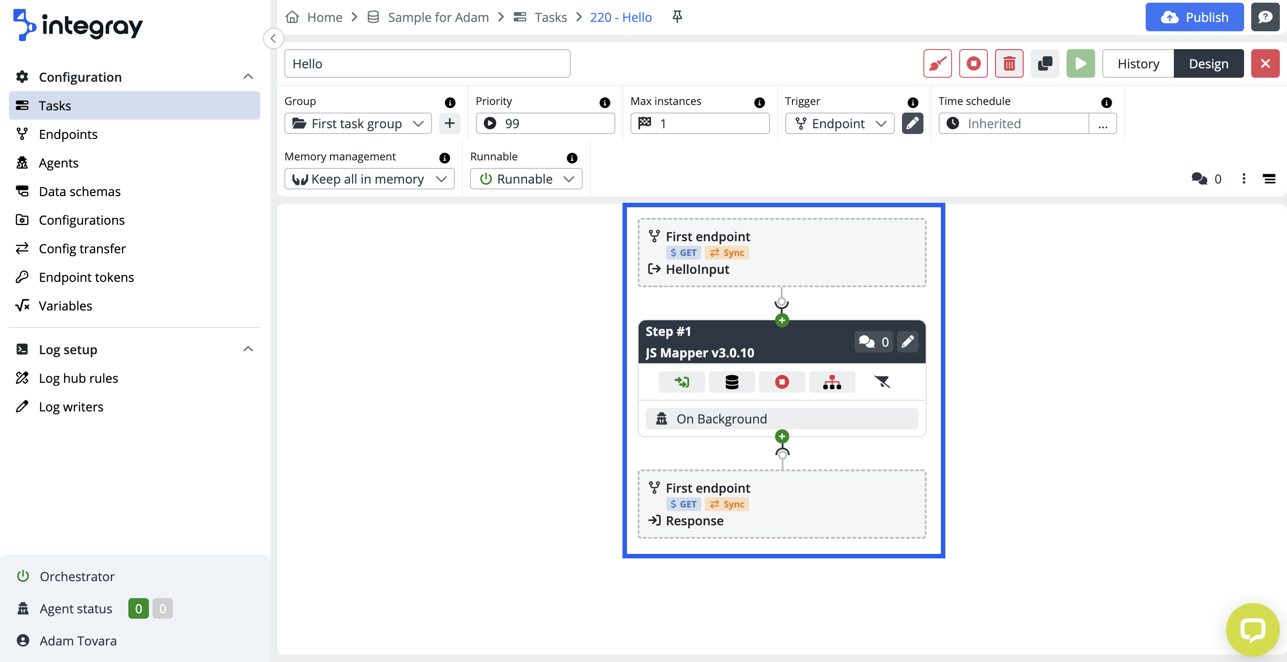
Task: Open the Memory management dropdown
Action: point(369,179)
